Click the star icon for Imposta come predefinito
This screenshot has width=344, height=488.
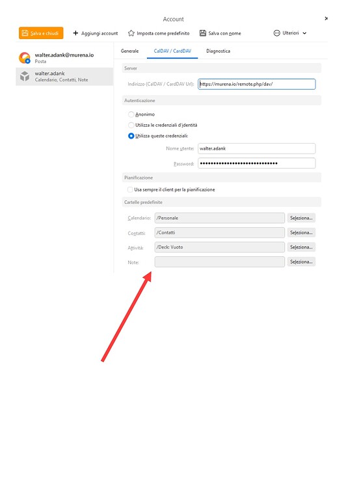[131, 33]
